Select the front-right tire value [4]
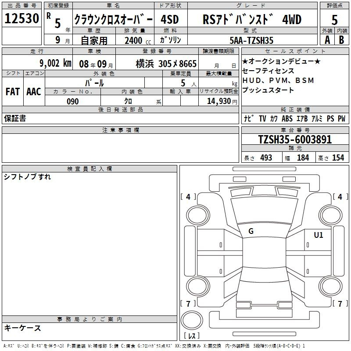The width and height of the screenshot is (351, 351). pyautogui.click(x=340, y=197)
